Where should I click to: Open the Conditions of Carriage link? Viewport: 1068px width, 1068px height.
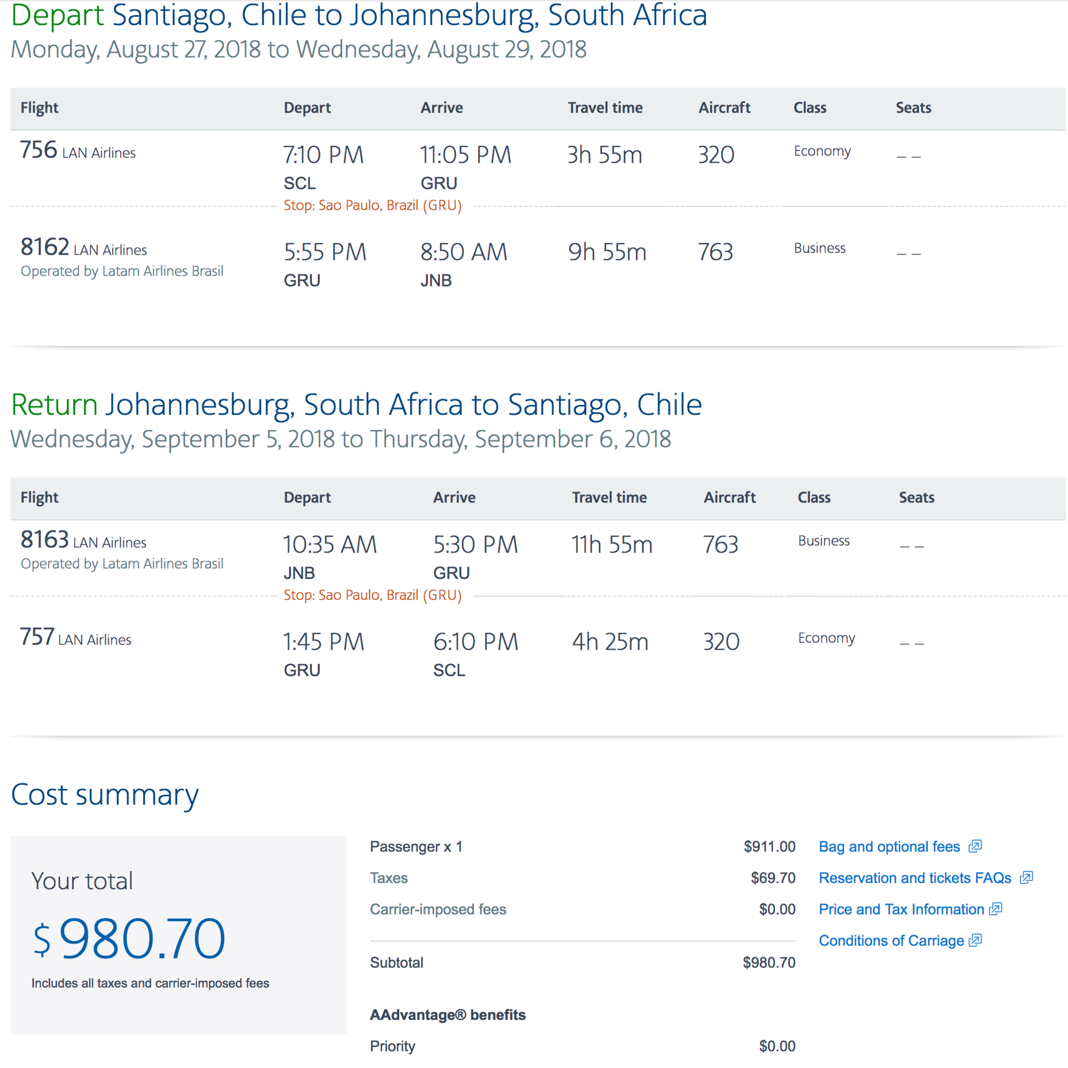[891, 941]
